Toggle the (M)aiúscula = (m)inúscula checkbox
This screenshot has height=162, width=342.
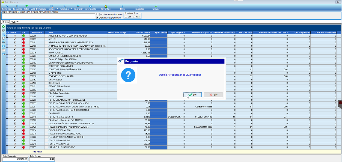click(x=97, y=17)
